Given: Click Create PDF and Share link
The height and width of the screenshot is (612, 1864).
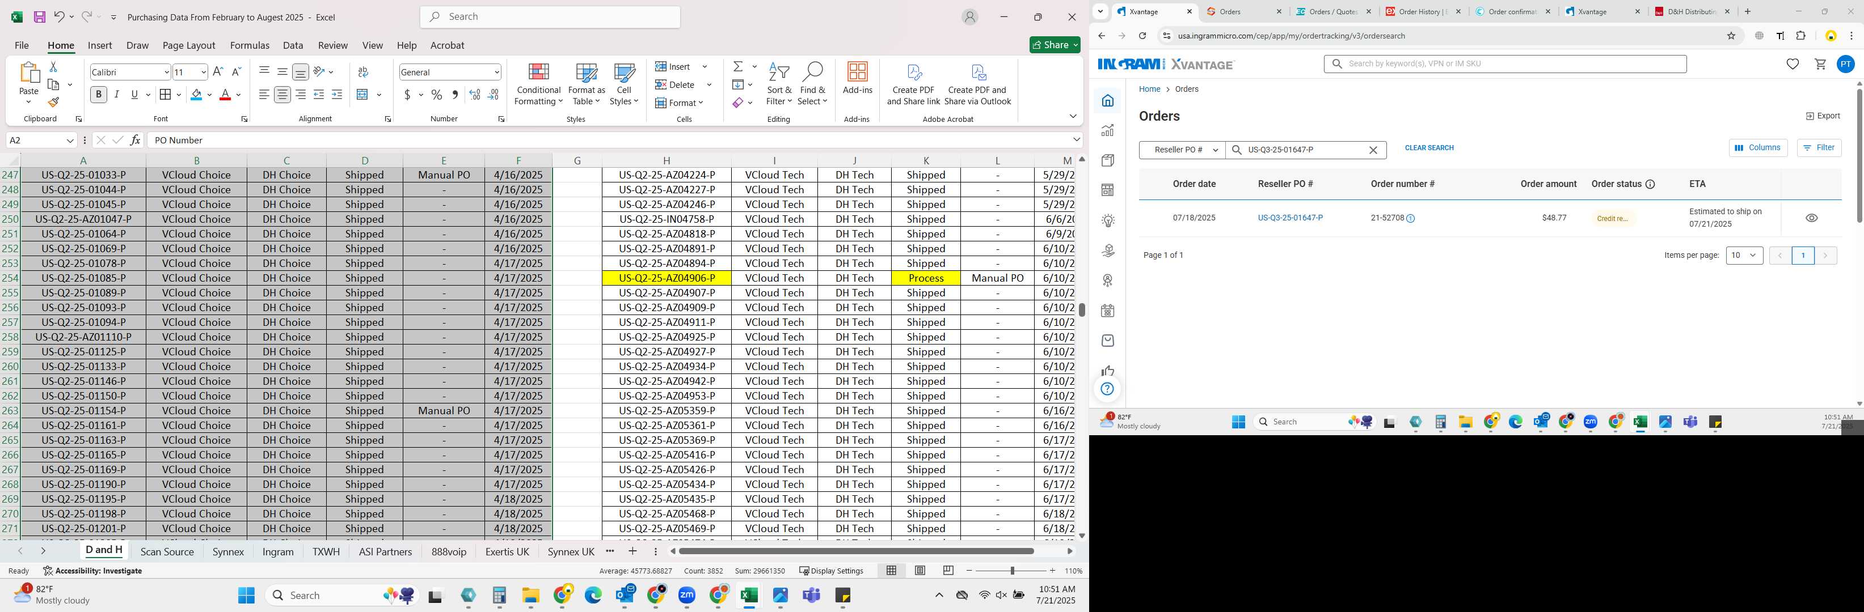Looking at the screenshot, I should [913, 84].
